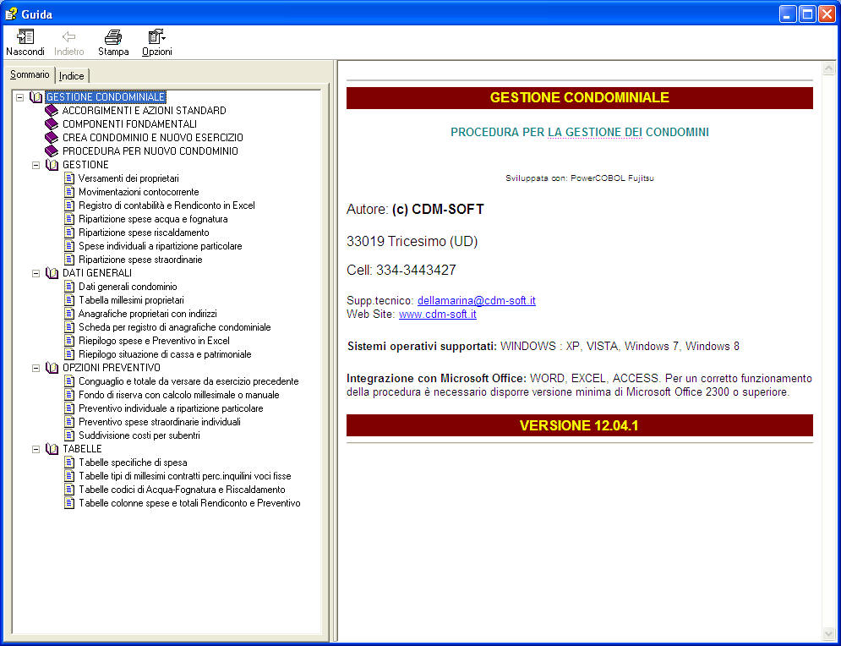Click page icon for Ripartizione spese straordinarie

click(69, 259)
